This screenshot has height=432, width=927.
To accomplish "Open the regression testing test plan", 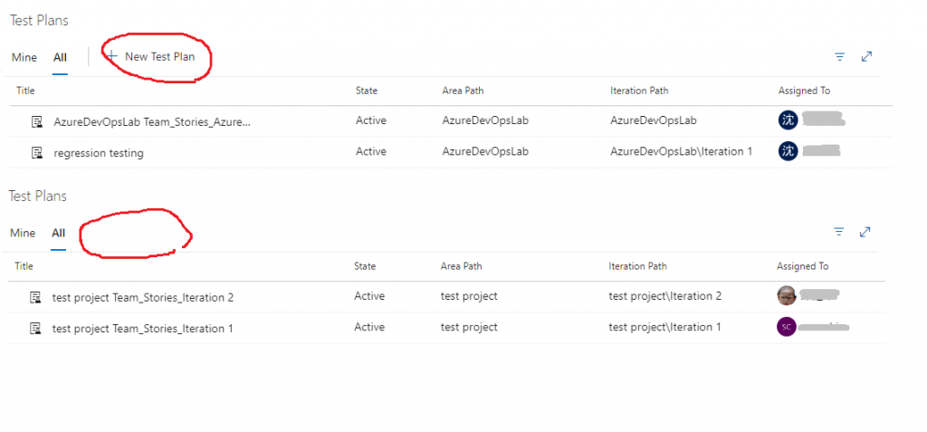I will click(99, 152).
